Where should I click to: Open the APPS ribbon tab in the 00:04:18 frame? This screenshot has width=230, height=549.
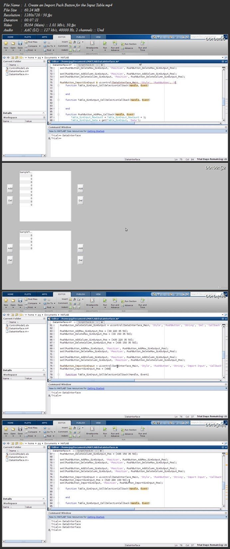tap(45, 294)
